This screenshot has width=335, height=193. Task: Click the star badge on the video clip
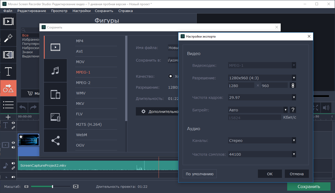coord(21,137)
